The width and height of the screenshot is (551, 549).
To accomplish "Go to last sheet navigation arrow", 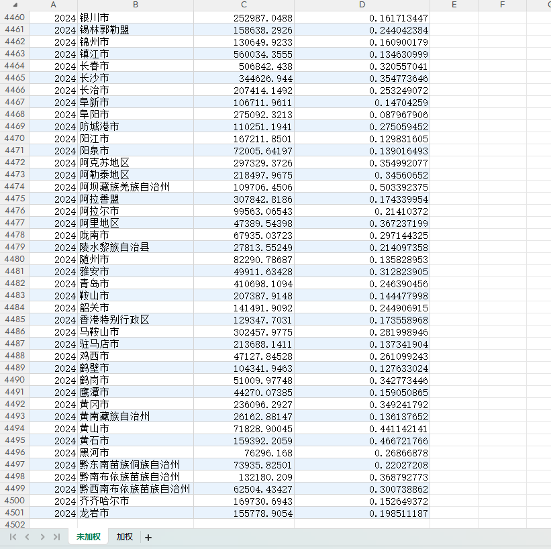I will [56, 537].
